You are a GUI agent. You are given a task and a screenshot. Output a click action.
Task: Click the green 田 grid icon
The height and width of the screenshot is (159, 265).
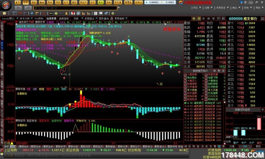[x=199, y=19]
